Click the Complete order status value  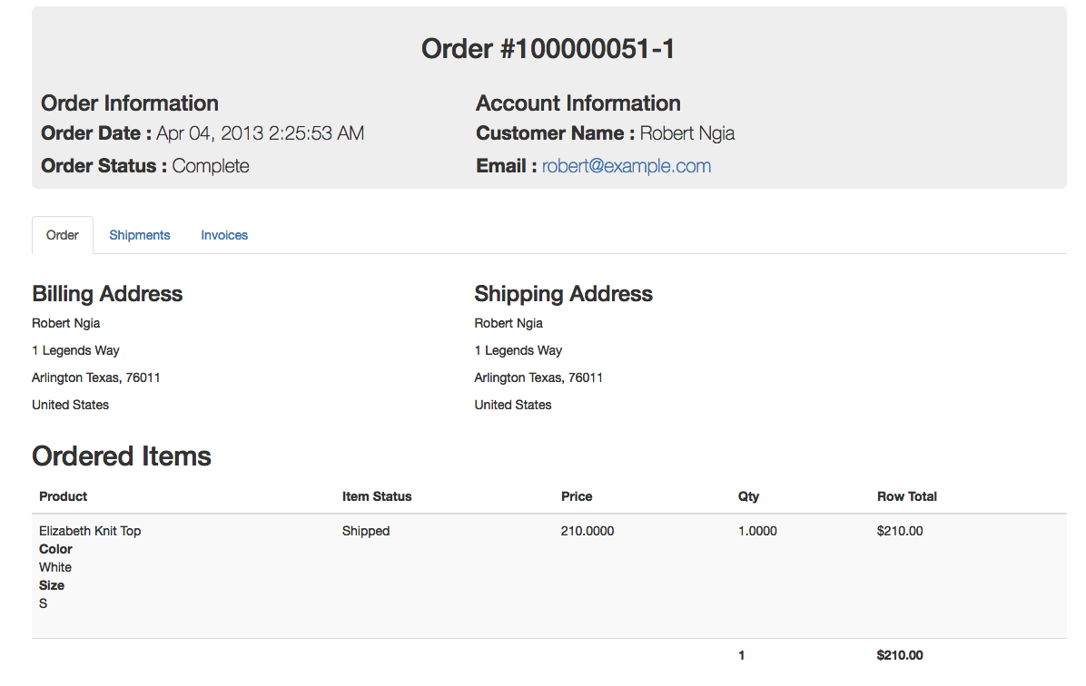pyautogui.click(x=211, y=166)
